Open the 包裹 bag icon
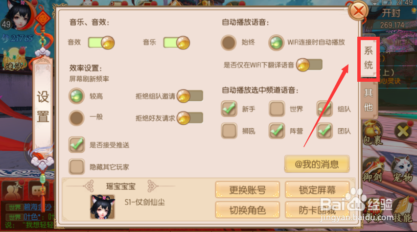This screenshot has width=417, height=232. click(x=373, y=133)
